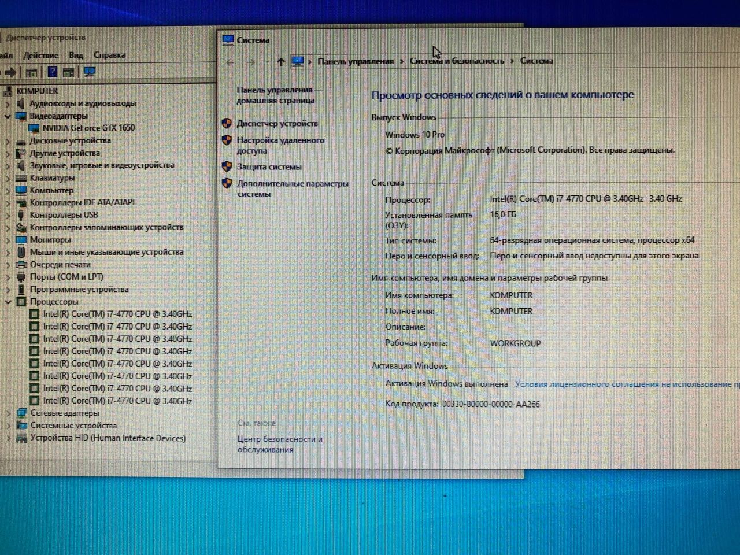Image resolution: width=740 pixels, height=555 pixels.
Task: Click the blue Help question-mark toolbar icon
Action: [52, 72]
